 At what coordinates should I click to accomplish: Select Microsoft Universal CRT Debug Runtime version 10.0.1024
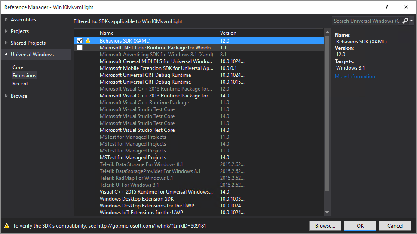pyautogui.click(x=199, y=75)
